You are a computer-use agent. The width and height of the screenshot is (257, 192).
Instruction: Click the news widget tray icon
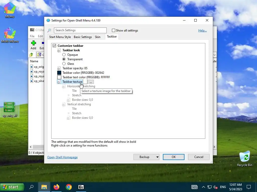[x=195, y=187]
